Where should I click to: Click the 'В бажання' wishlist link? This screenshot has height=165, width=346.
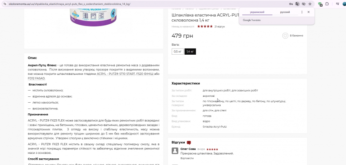(x=296, y=35)
